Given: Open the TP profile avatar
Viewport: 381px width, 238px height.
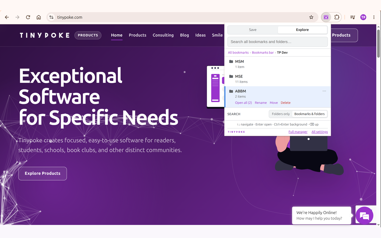Looking at the screenshot, I should point(363,17).
